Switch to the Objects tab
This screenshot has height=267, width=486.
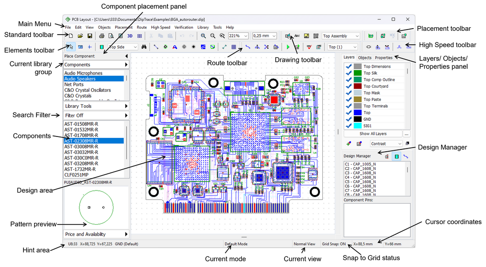point(364,58)
